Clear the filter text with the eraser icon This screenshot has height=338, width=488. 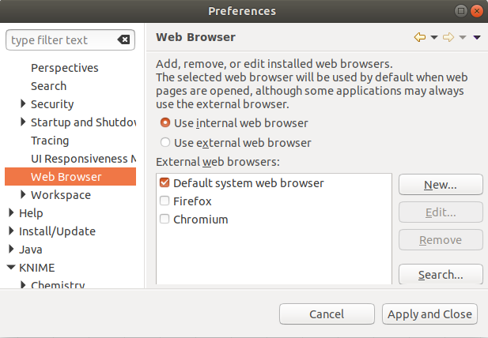pyautogui.click(x=123, y=39)
